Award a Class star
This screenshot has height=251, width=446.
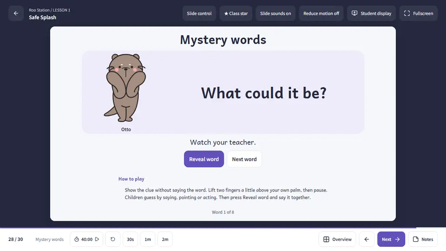[x=236, y=13]
